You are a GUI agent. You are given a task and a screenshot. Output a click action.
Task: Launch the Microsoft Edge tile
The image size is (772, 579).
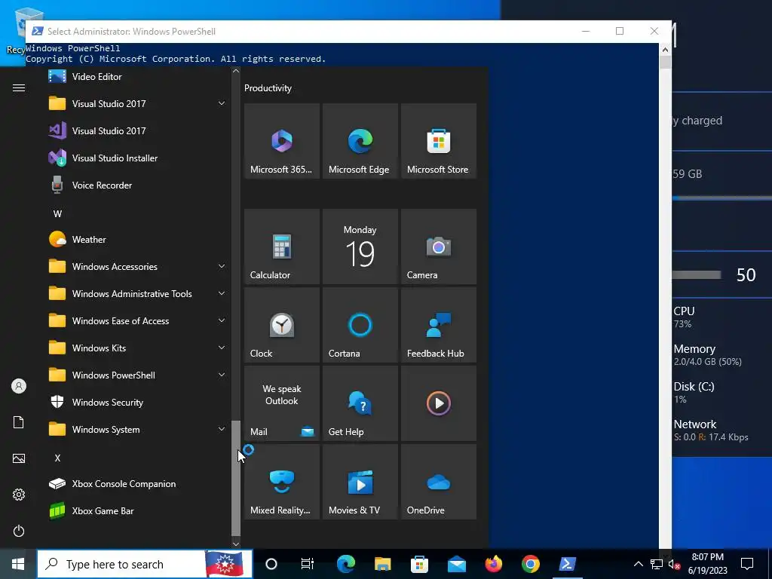[x=360, y=141]
